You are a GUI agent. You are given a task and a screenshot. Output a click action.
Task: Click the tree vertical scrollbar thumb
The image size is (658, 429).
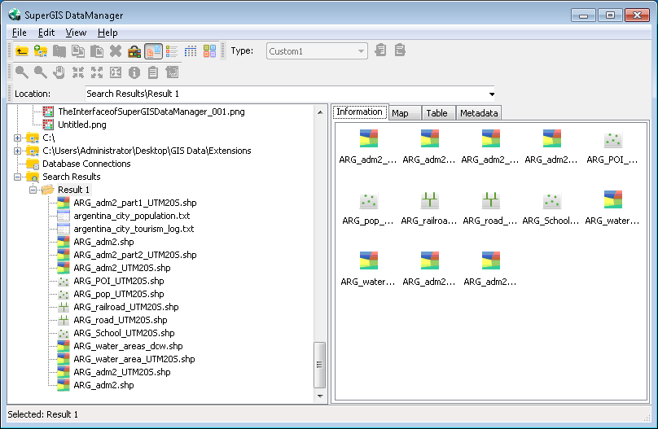tap(320, 365)
